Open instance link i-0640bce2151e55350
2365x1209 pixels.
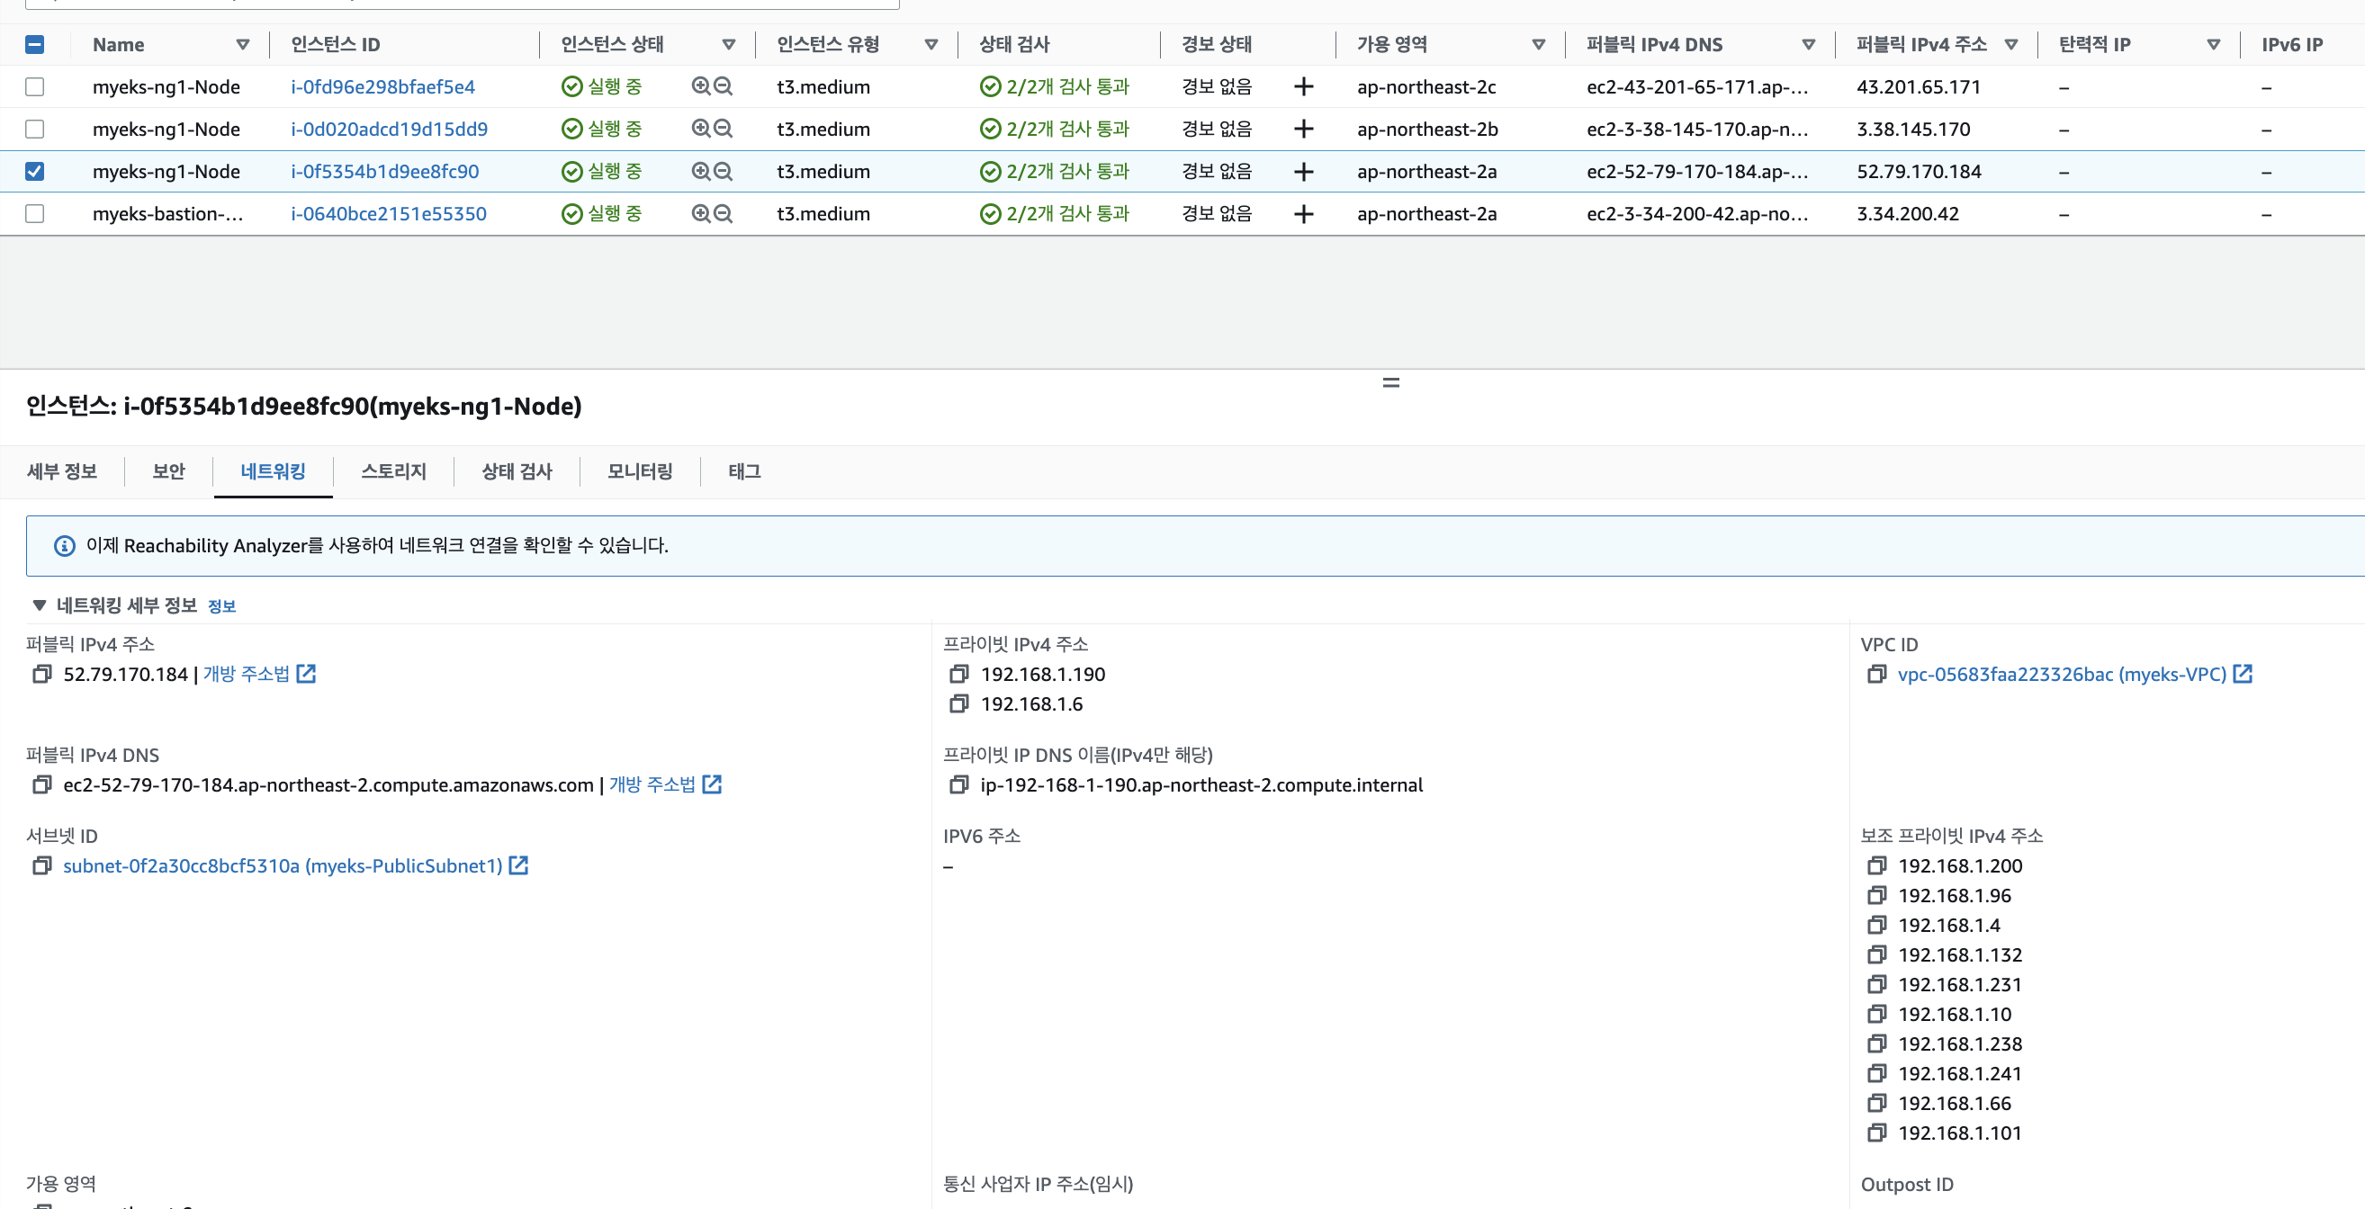tap(389, 214)
